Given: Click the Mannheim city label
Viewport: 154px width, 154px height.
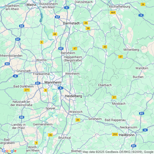Looking at the screenshot, I should point(53,82).
